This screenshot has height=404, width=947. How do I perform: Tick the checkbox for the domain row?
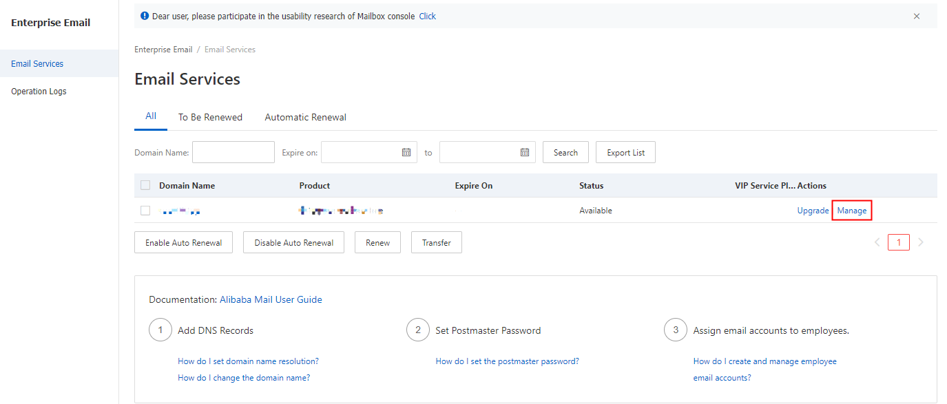click(145, 211)
